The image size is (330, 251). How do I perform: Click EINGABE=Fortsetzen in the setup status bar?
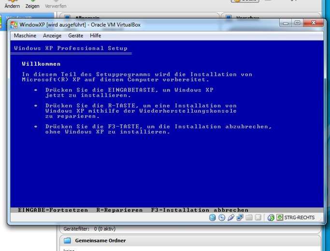[53, 210]
